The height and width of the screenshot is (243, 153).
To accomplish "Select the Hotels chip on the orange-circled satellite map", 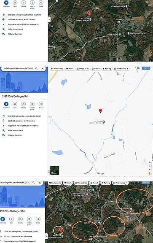I will (67, 183).
